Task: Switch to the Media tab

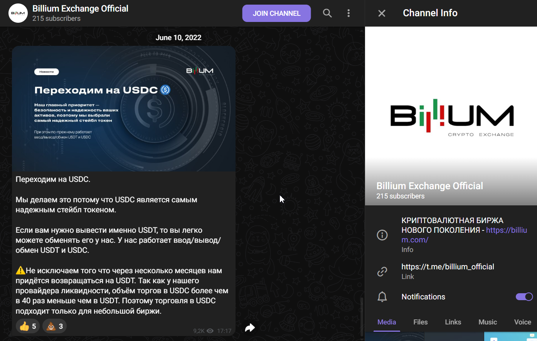Action: [387, 322]
